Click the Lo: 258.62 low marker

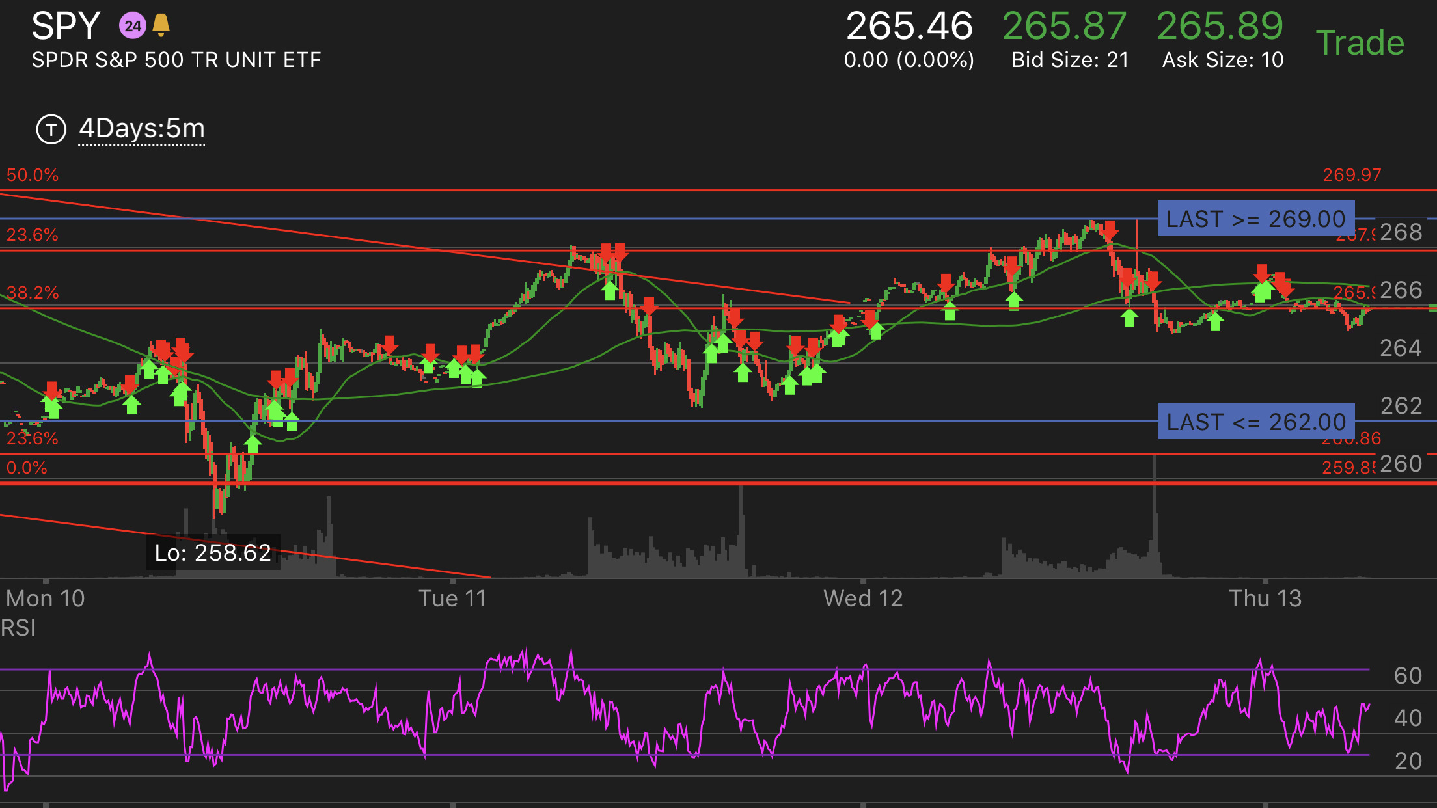[x=213, y=552]
